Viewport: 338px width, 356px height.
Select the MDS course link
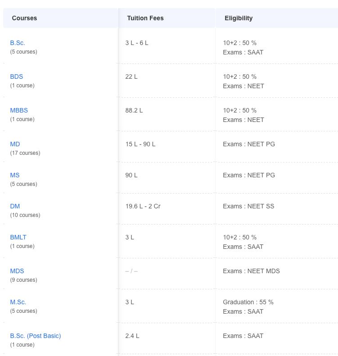17,271
